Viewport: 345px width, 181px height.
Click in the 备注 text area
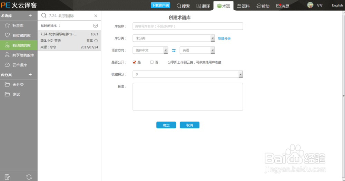[188, 97]
